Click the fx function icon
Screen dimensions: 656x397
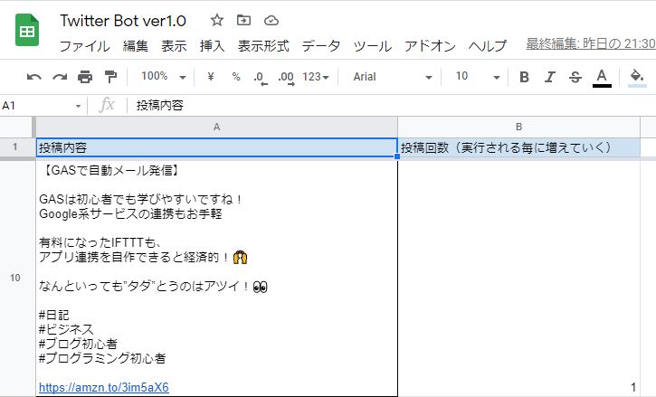point(107,105)
